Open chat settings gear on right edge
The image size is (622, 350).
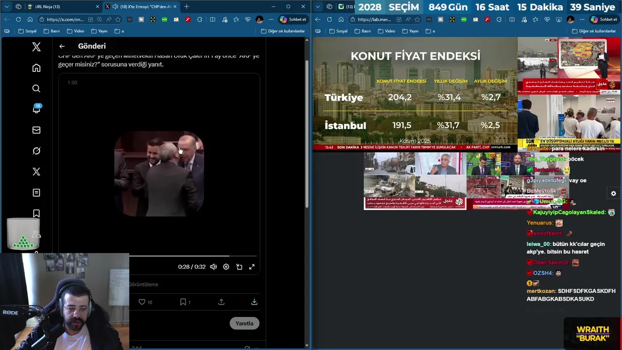click(613, 193)
